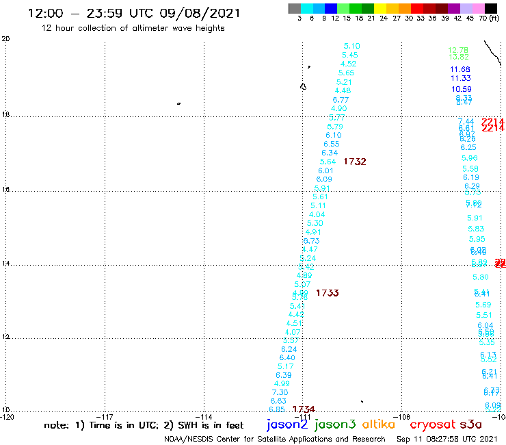Click the jason3 satellite legend label
506x445 pixels.
point(335,424)
